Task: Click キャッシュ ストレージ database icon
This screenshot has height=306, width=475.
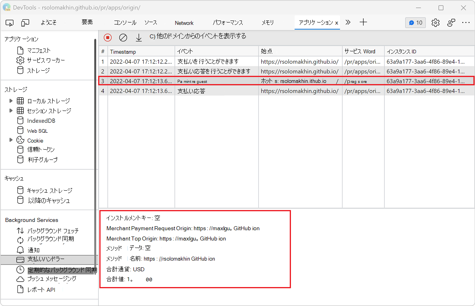Action: pyautogui.click(x=20, y=190)
